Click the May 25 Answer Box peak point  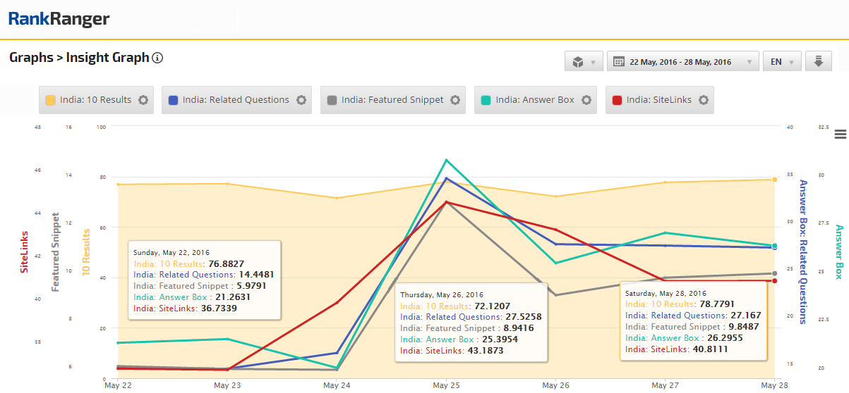coord(446,160)
